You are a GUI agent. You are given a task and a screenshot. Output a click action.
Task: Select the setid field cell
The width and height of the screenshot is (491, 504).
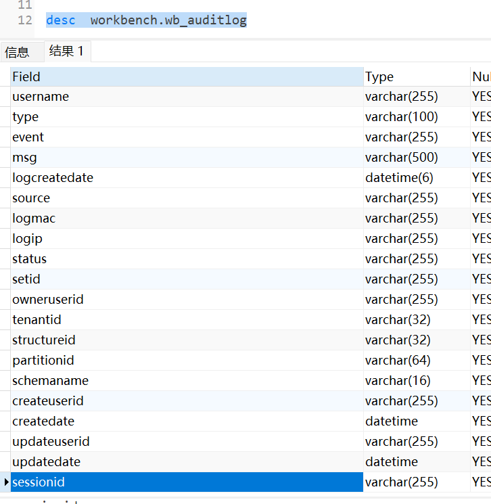point(187,279)
